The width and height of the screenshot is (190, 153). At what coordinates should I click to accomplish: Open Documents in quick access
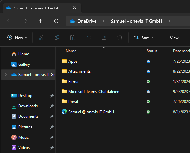[x=25, y=116]
